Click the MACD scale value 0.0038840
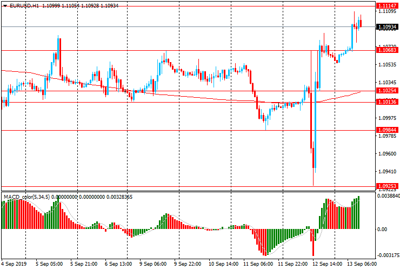Screen dimensions: 400x270 388,197
